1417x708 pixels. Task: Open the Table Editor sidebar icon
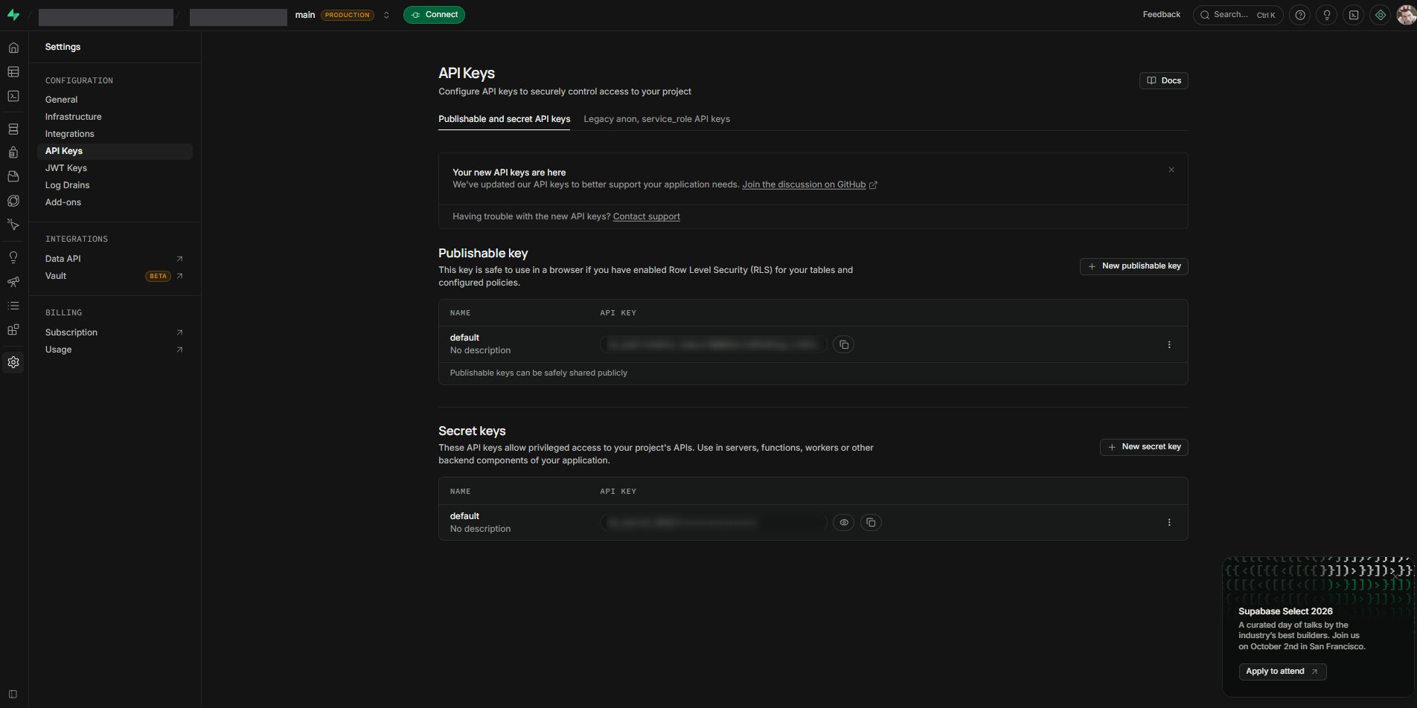coord(13,72)
